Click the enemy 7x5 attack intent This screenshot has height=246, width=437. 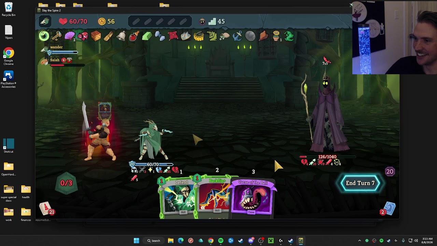click(x=326, y=61)
